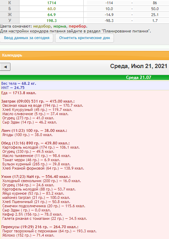Viewport: 169px width, 239px height.
Task: Click the previous day arrow button
Action: (x=5, y=67)
